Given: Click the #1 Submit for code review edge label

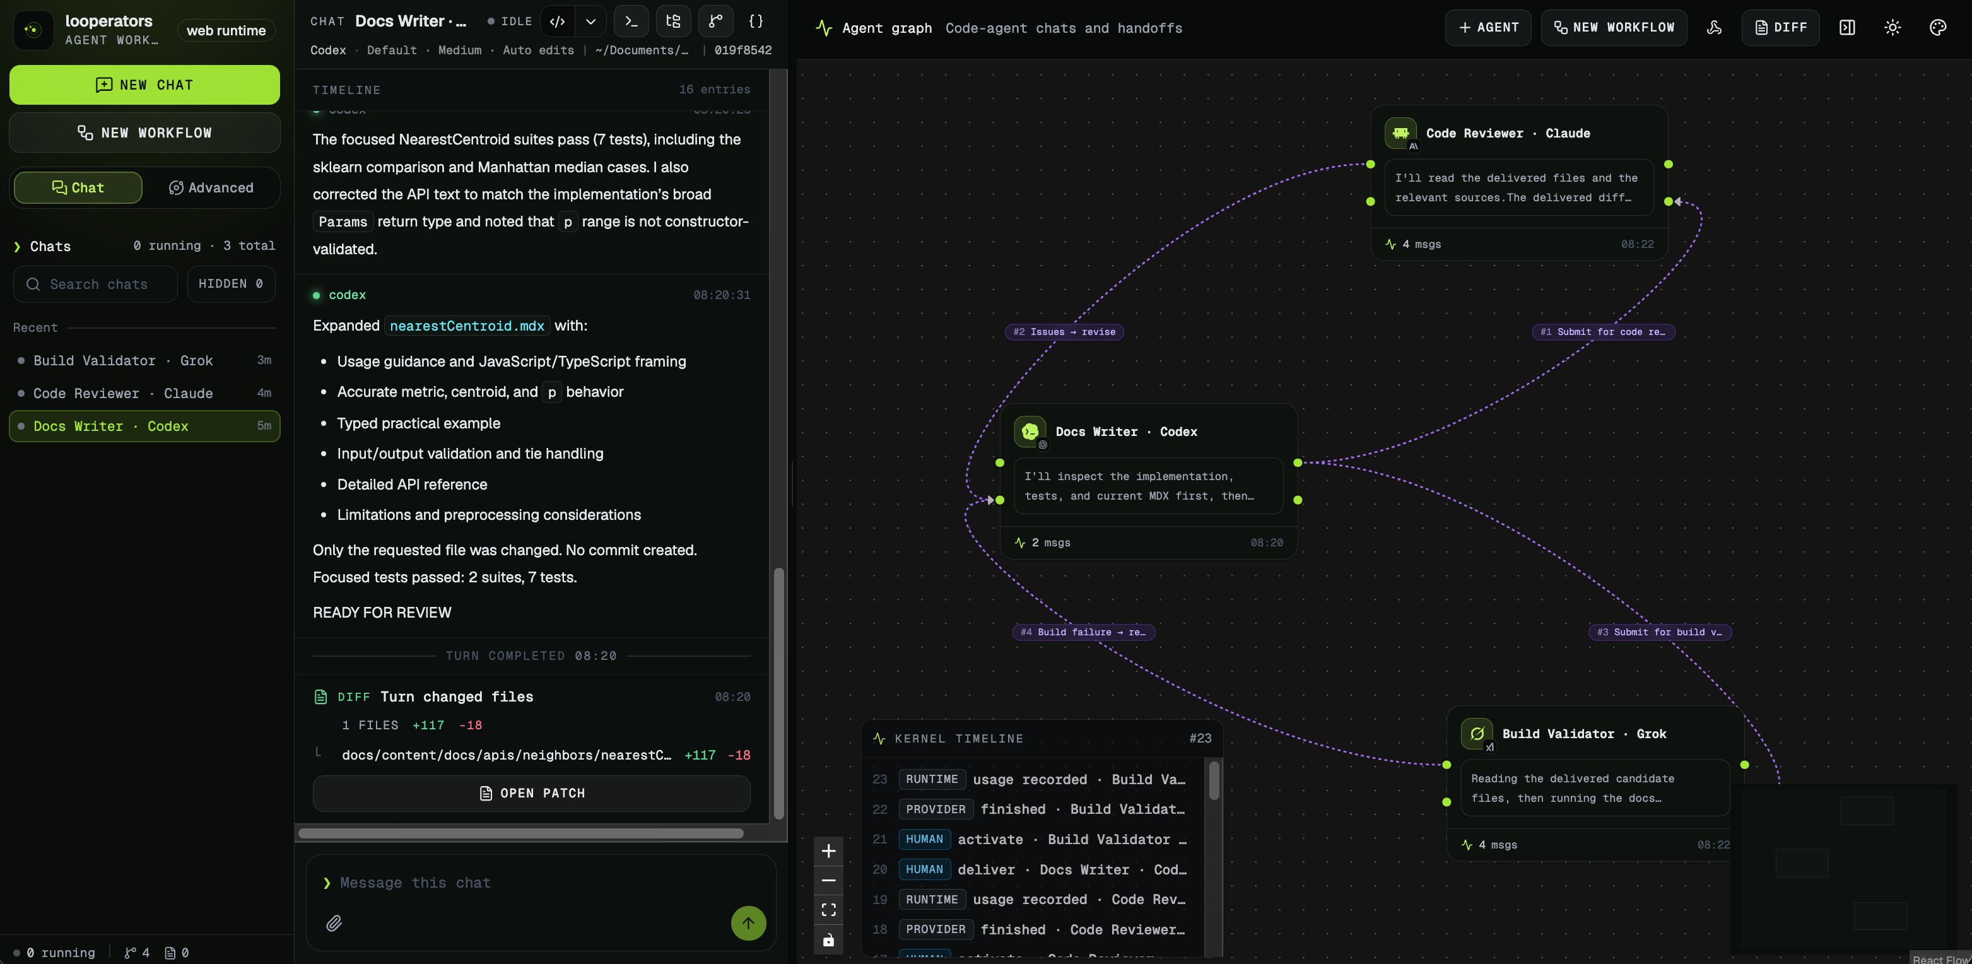Looking at the screenshot, I should pyautogui.click(x=1602, y=332).
